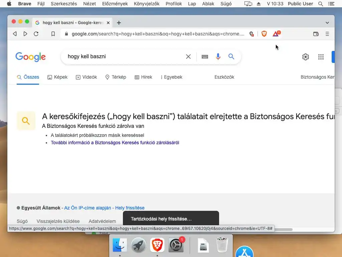Open the Google apps grid
This screenshot has height=257, width=342.
tap(321, 57)
